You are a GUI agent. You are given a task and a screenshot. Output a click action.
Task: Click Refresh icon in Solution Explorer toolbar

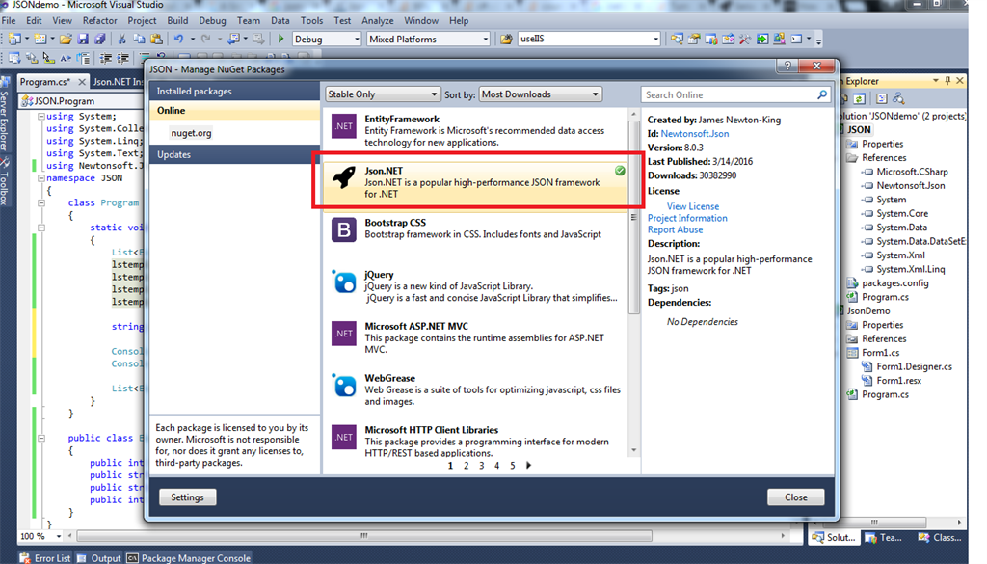click(x=859, y=99)
